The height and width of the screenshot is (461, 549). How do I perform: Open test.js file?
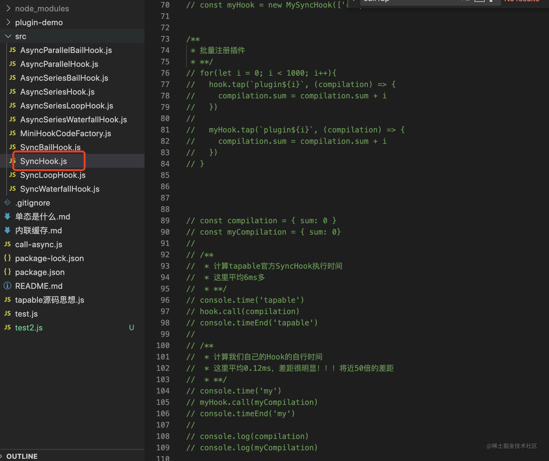[26, 314]
